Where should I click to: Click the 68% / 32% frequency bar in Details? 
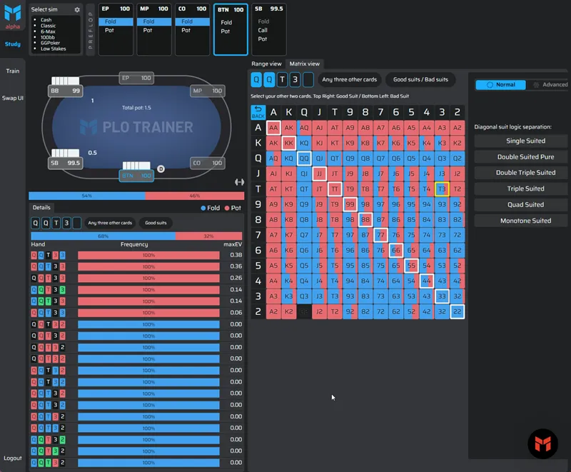click(136, 236)
